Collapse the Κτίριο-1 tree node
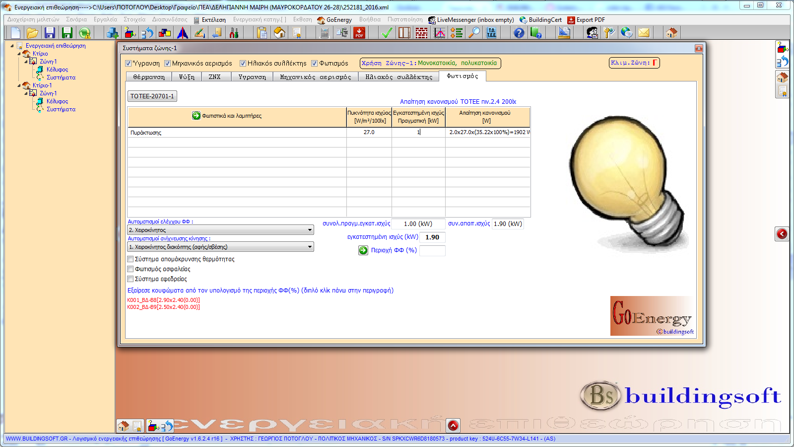This screenshot has height=447, width=794. click(19, 85)
